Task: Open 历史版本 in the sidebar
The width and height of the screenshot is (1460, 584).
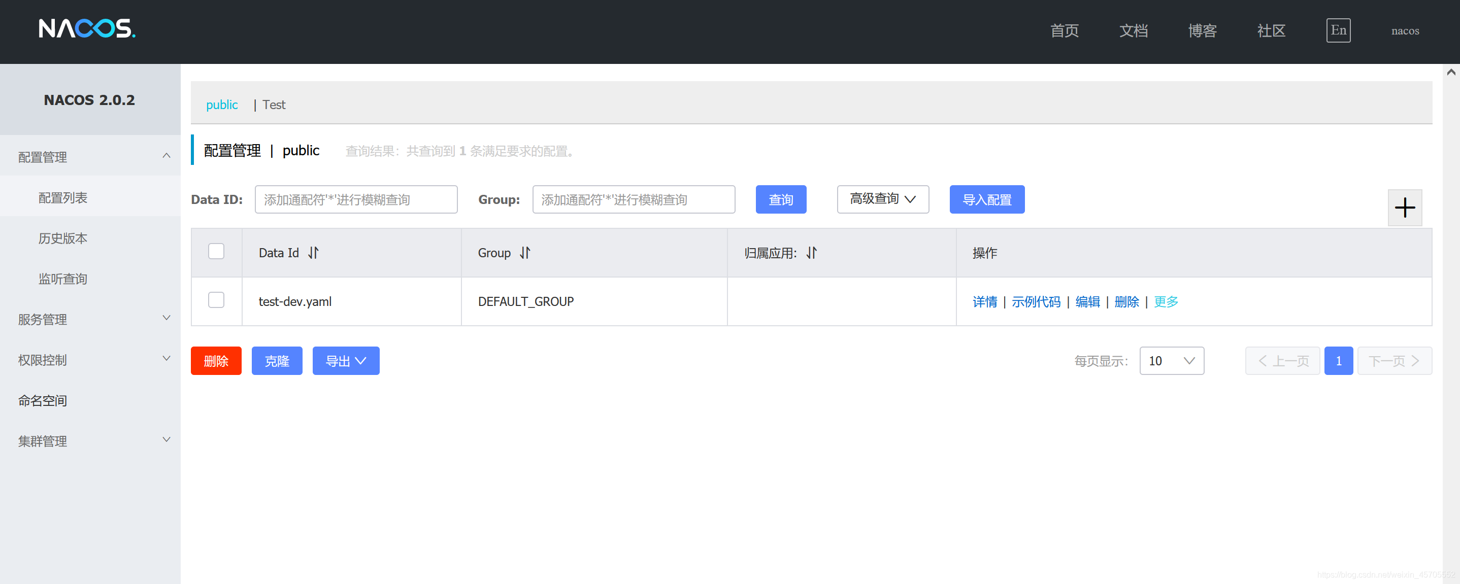Action: (90, 238)
